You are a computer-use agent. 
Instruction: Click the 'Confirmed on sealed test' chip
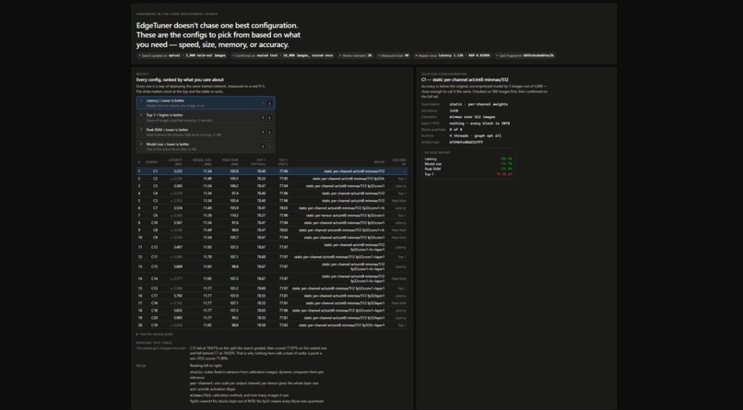pos(283,55)
